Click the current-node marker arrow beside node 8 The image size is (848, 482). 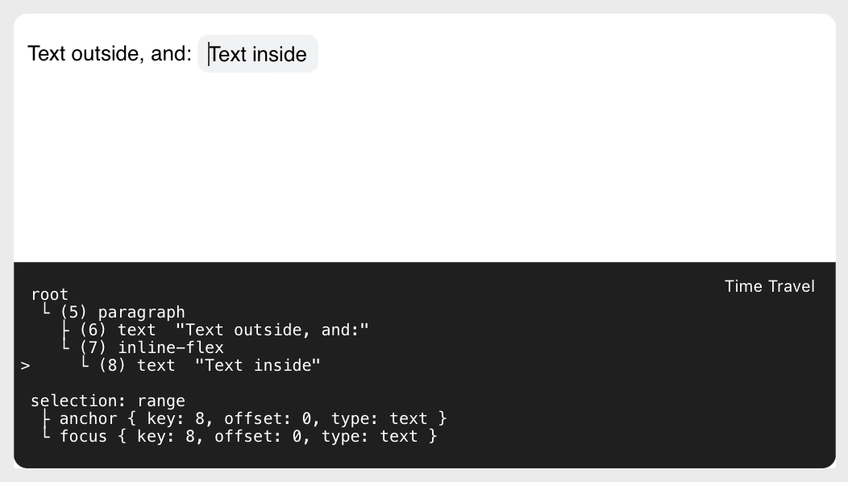click(25, 365)
